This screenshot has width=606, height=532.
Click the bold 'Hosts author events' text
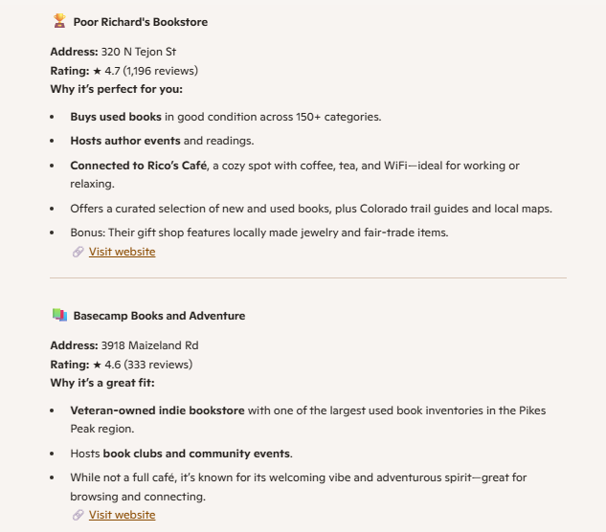point(125,141)
